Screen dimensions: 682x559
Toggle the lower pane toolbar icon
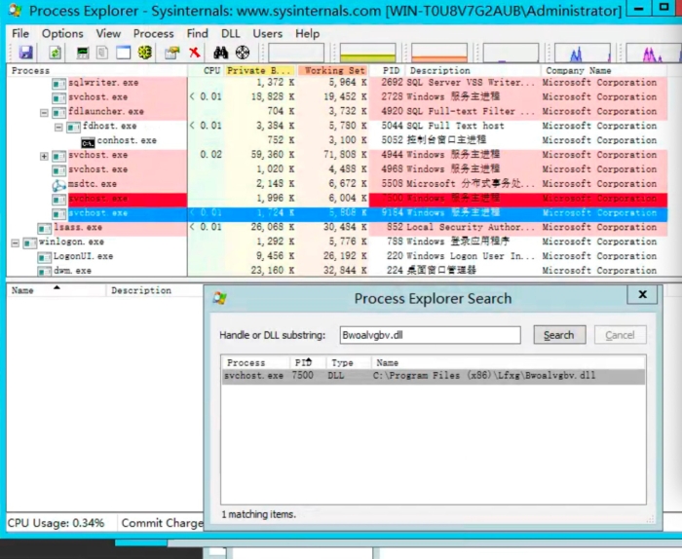(123, 53)
